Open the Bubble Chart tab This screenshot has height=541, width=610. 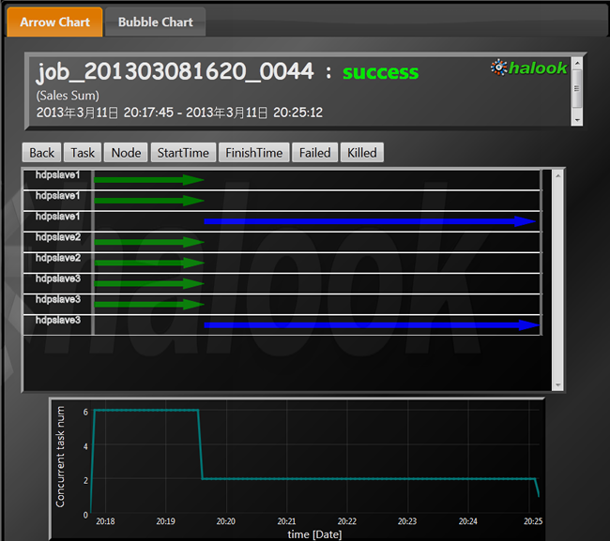point(155,23)
